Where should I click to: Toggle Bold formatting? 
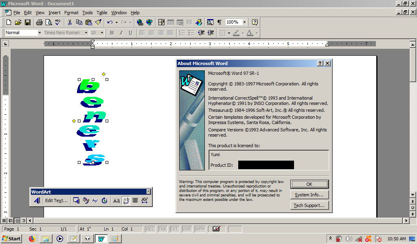pyautogui.click(x=112, y=33)
